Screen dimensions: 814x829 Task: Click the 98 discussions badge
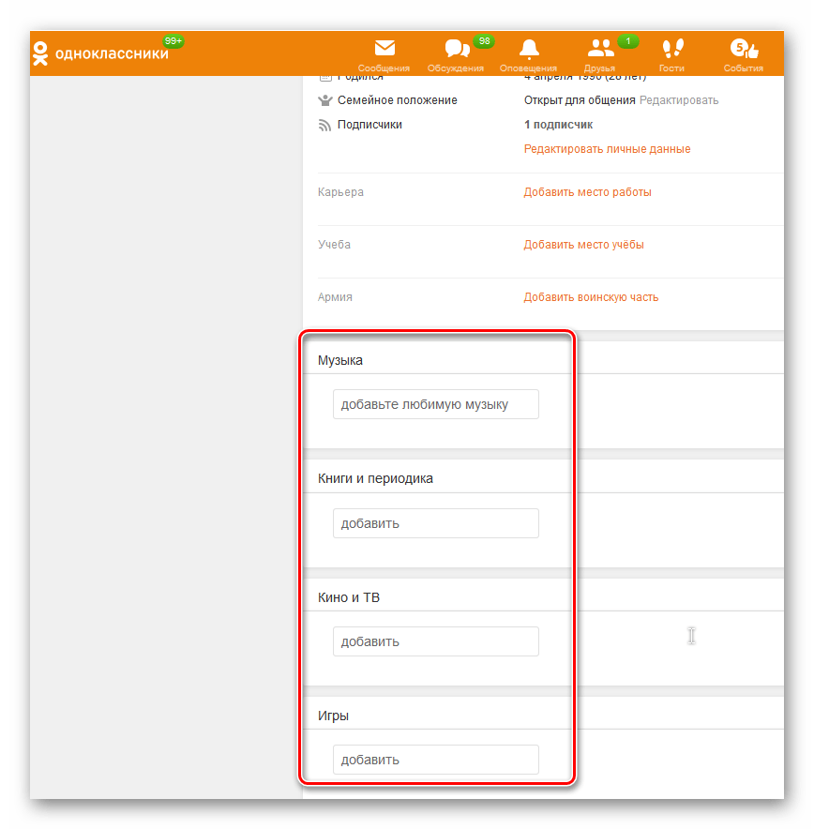point(484,41)
